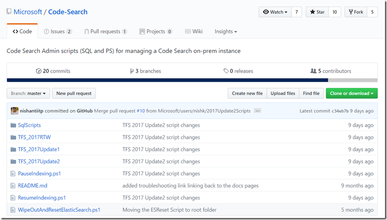387x220 pixels.
Task: Click the TFS_2017RTW folder icon
Action: tap(13, 137)
